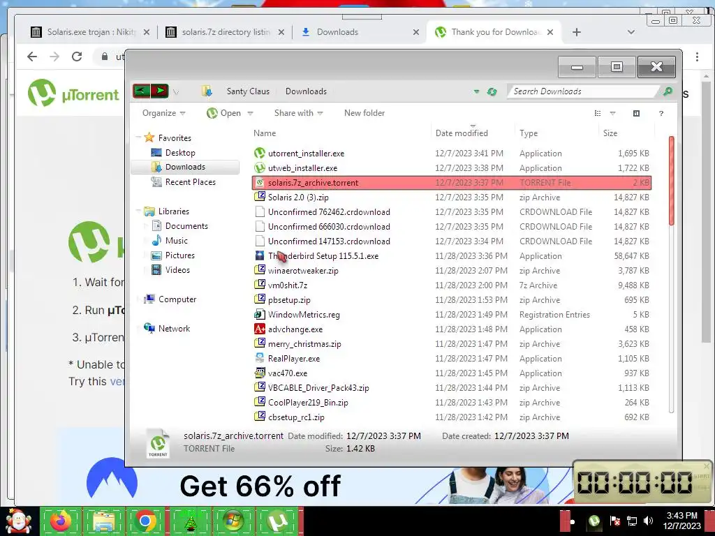Open Chrome from the taskbar
This screenshot has height=536, width=715.
click(x=145, y=521)
